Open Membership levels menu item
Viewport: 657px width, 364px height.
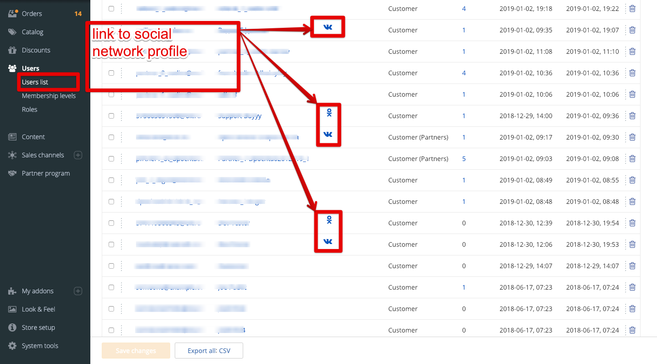pyautogui.click(x=49, y=96)
